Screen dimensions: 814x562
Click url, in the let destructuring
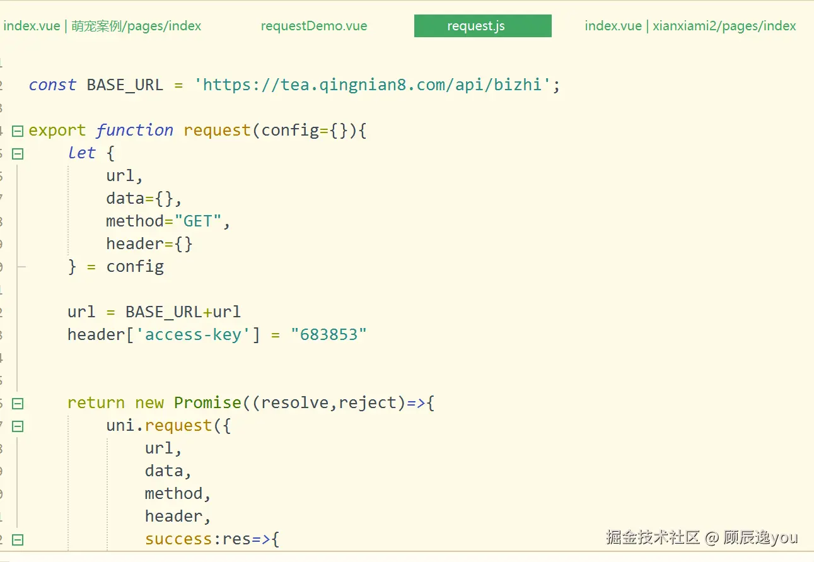[x=125, y=175]
